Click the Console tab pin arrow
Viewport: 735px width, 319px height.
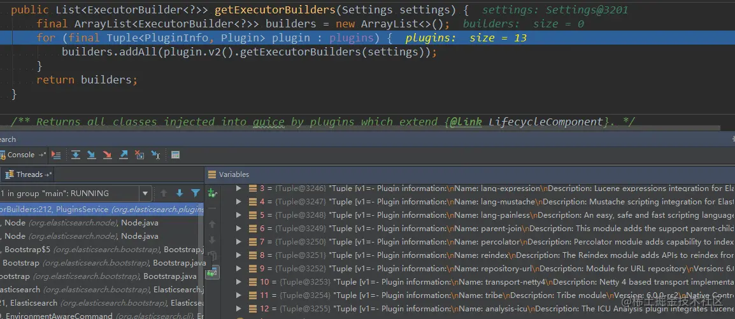42,155
